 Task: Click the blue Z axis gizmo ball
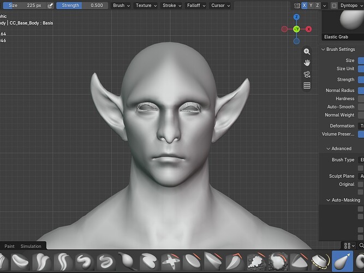[296, 17]
